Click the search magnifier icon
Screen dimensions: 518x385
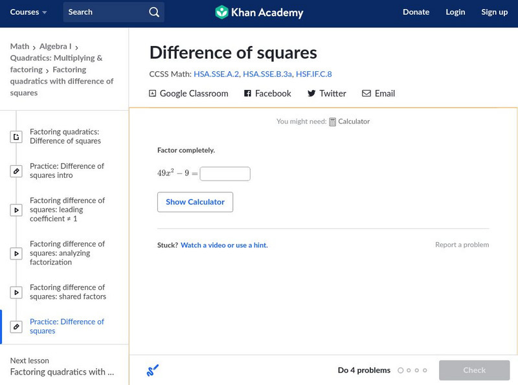coord(153,12)
